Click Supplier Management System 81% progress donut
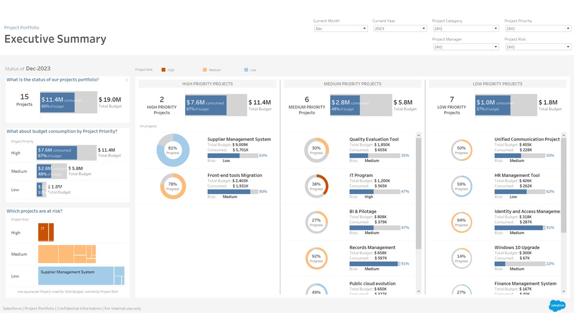 [173, 150]
